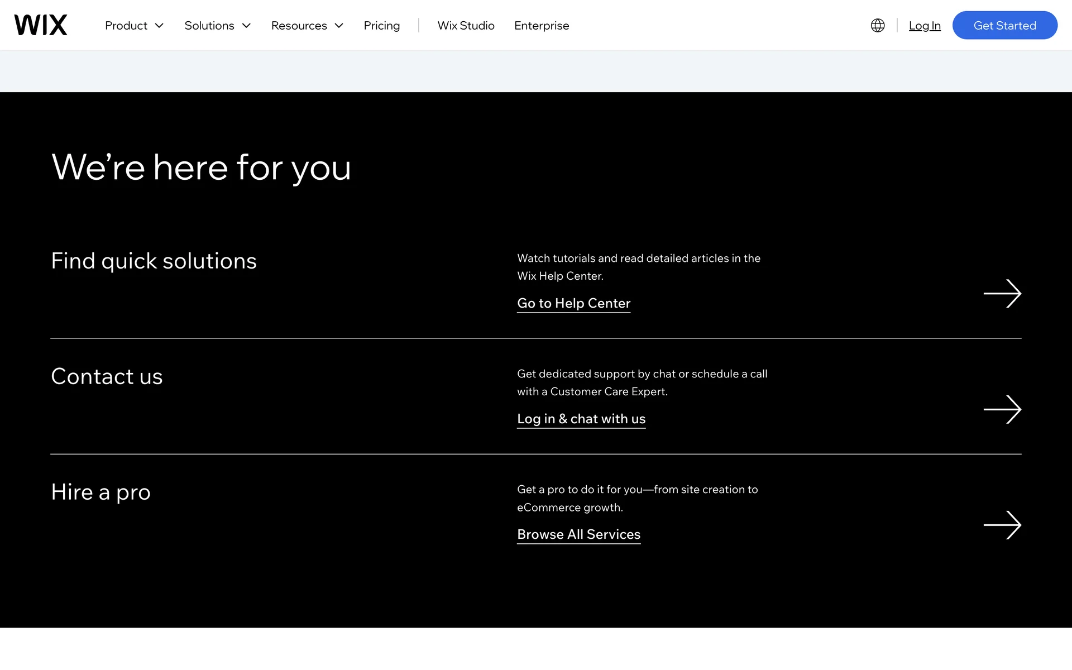This screenshot has height=670, width=1072.
Task: Click the arrow beside Find quick solutions
Action: coord(1002,293)
